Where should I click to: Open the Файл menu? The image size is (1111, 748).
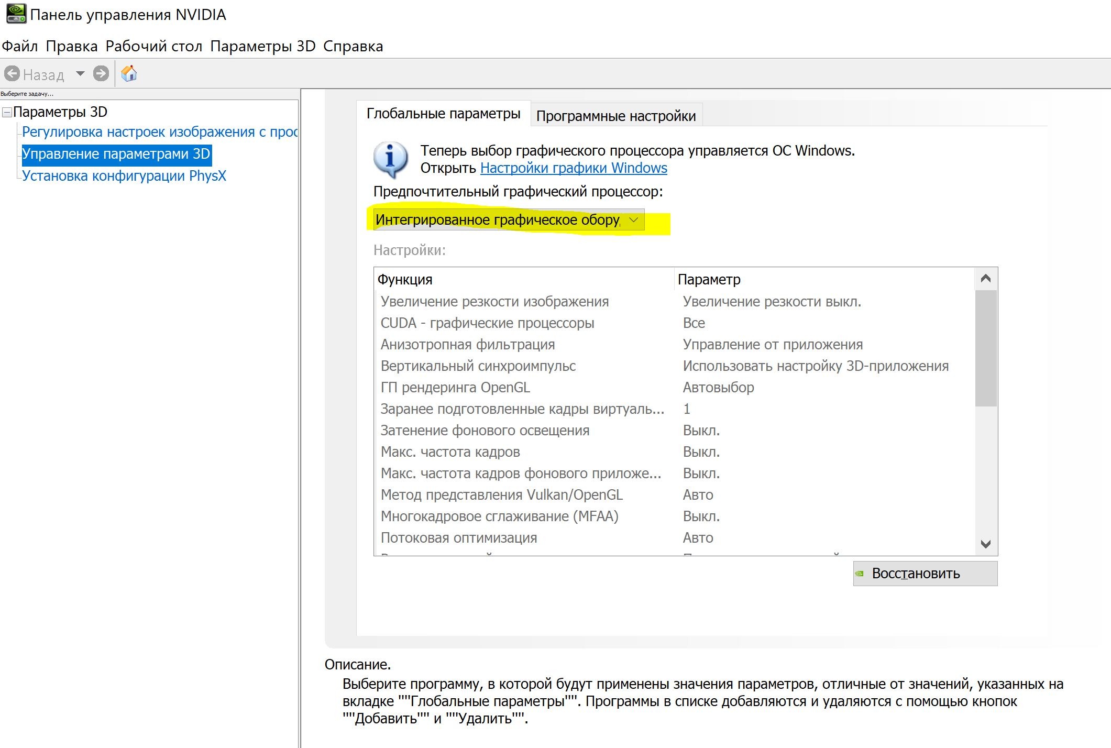click(20, 46)
